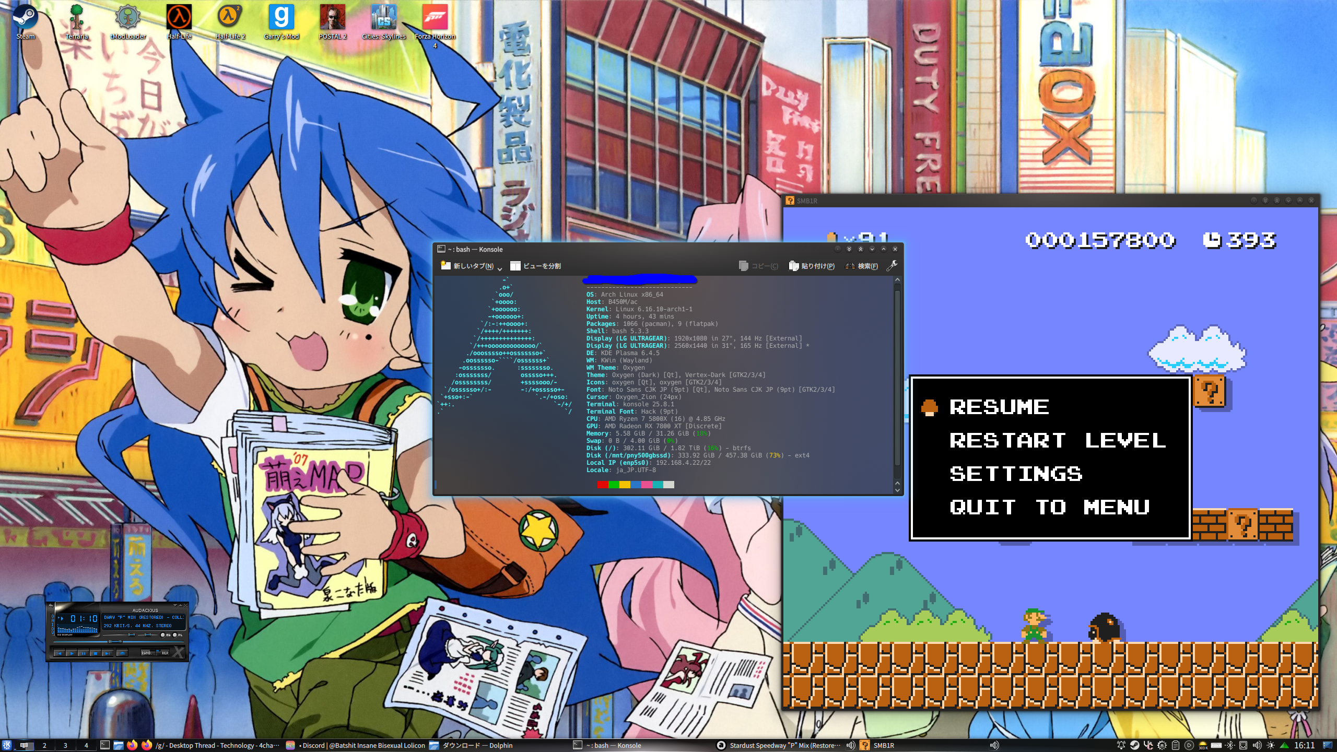The width and height of the screenshot is (1337, 752).
Task: Open the Bluetooth tray icon
Action: [1230, 745]
